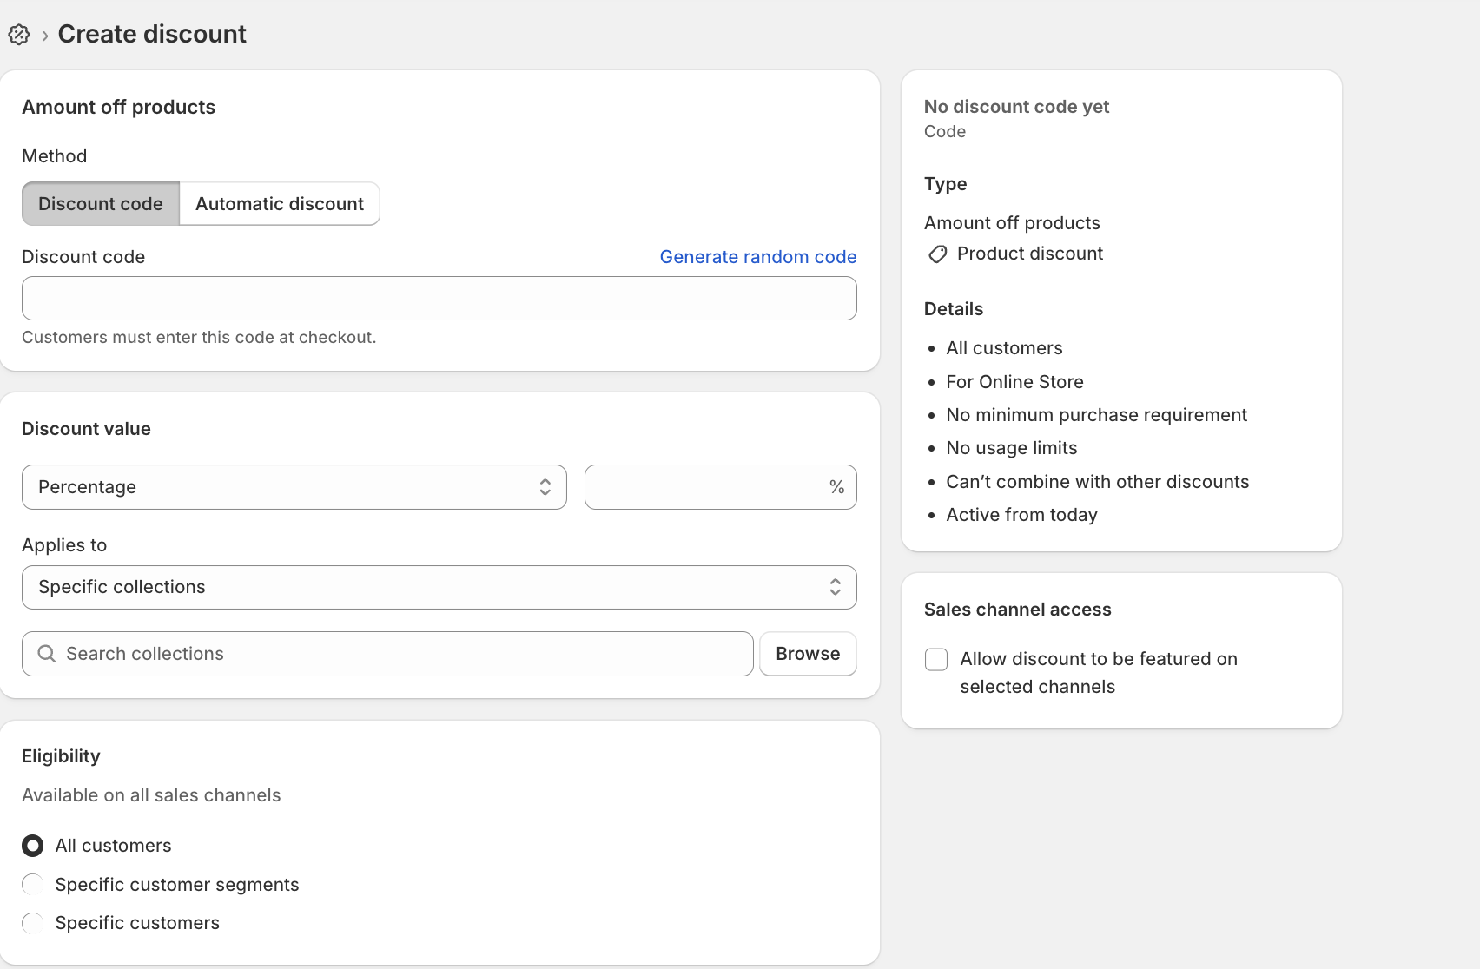The width and height of the screenshot is (1480, 969).
Task: Click the magnifier icon in collections search
Action: (x=47, y=653)
